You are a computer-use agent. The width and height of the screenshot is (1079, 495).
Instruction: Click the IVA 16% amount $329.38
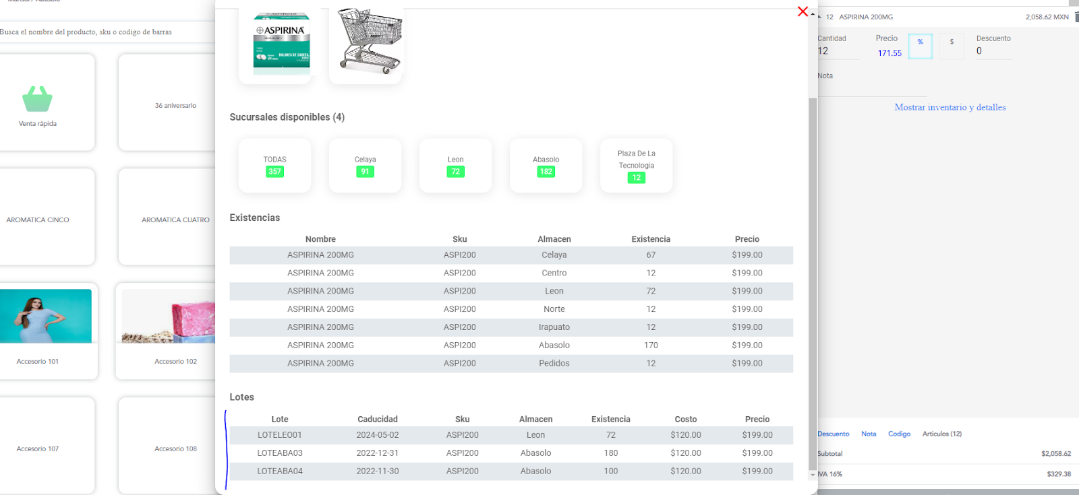pyautogui.click(x=1059, y=474)
